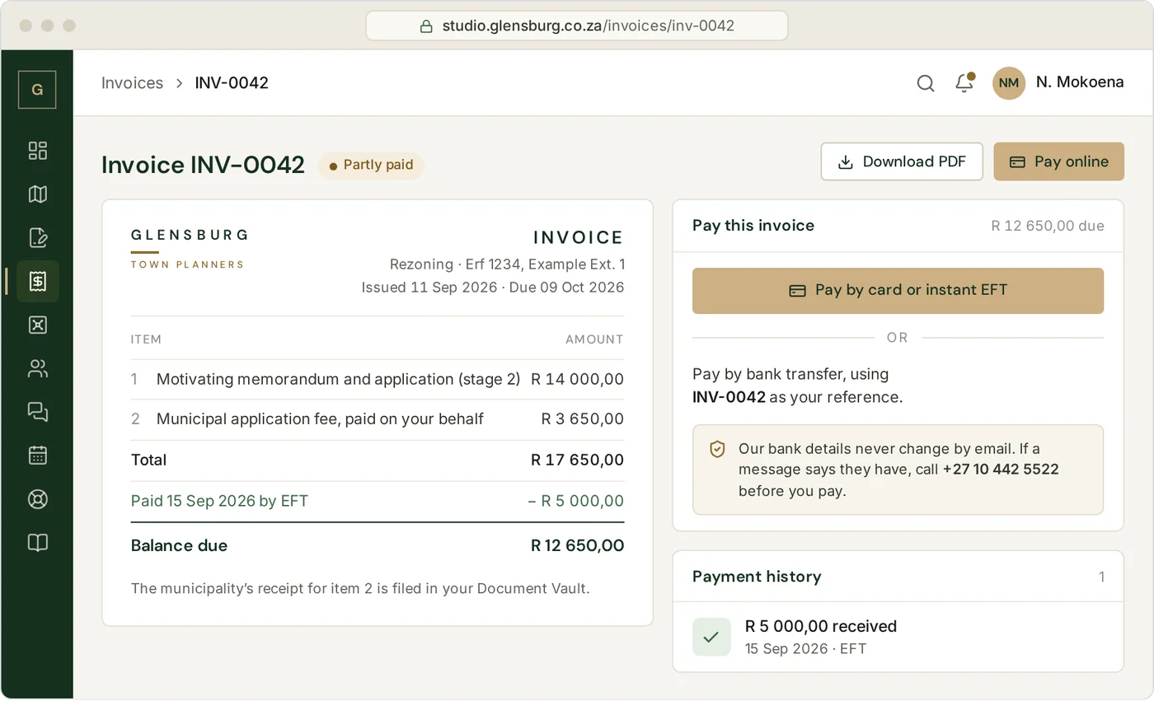Click the Partly paid status badge
This screenshot has width=1154, height=701.
tap(371, 166)
